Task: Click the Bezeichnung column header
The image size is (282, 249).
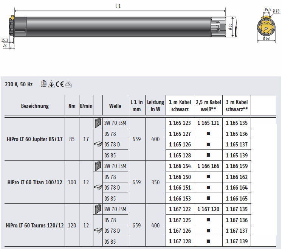Action: [x=35, y=106]
